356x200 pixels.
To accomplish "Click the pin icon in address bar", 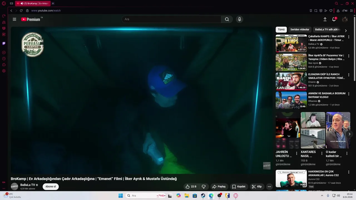I will point(311,11).
